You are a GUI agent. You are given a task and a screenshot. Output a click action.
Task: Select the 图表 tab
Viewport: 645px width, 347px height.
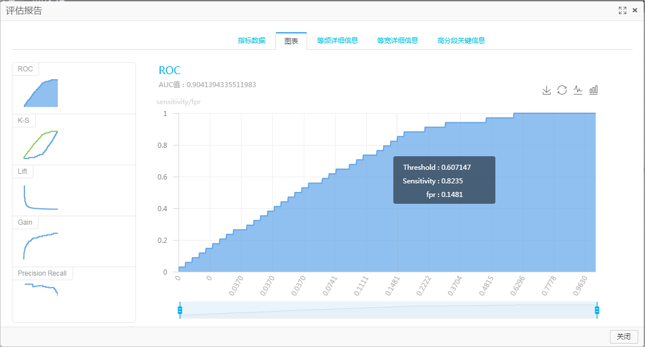point(291,41)
